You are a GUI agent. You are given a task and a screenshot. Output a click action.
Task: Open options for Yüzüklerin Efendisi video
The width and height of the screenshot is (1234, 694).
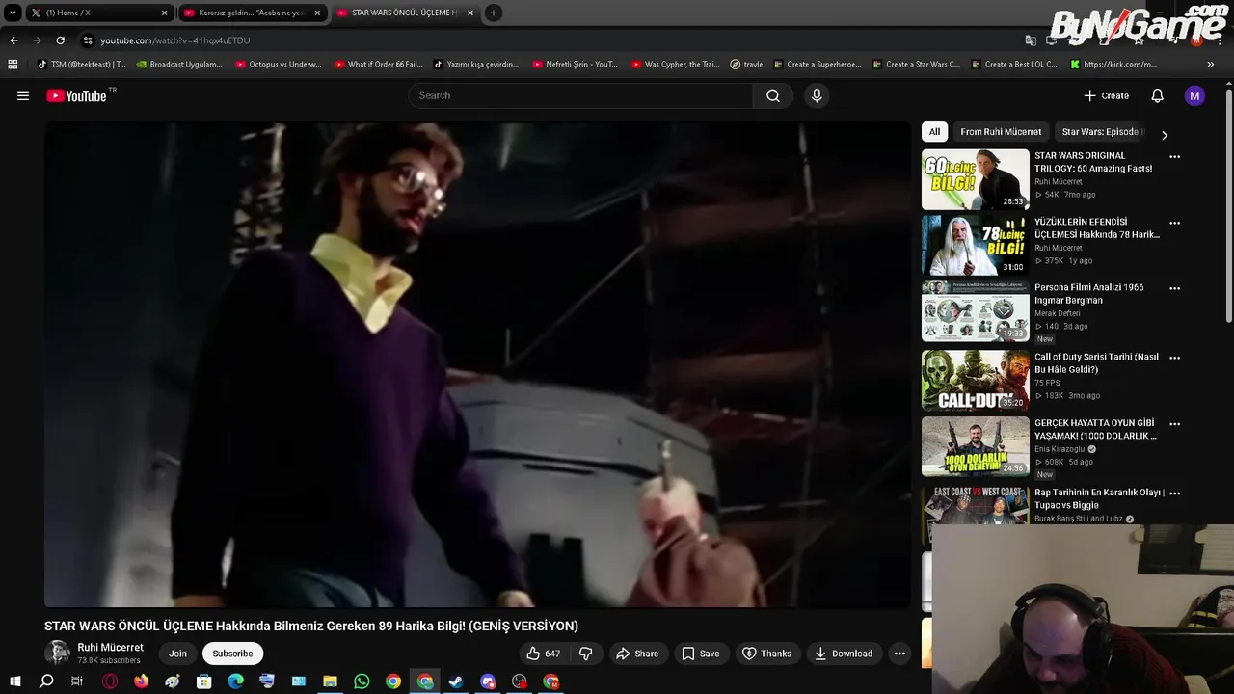pos(1174,222)
